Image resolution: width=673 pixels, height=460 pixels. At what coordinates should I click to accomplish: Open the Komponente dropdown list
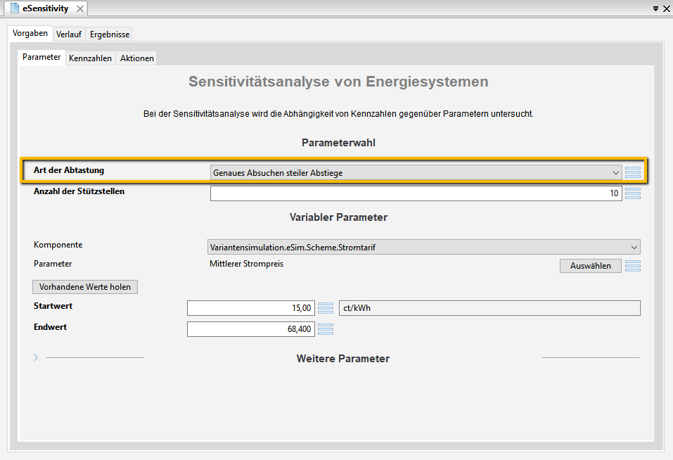423,247
